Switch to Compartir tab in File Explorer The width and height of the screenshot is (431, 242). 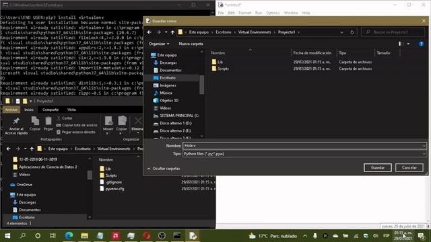[51, 110]
